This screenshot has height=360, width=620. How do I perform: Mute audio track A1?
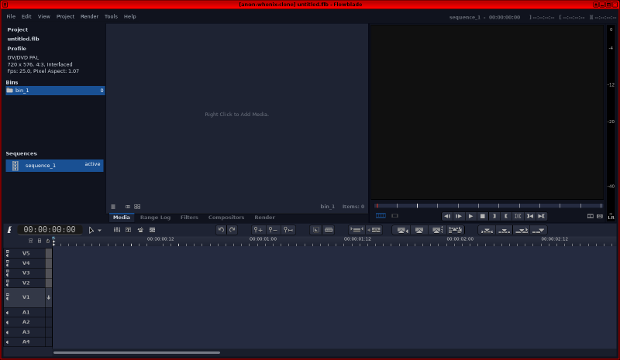pos(8,312)
